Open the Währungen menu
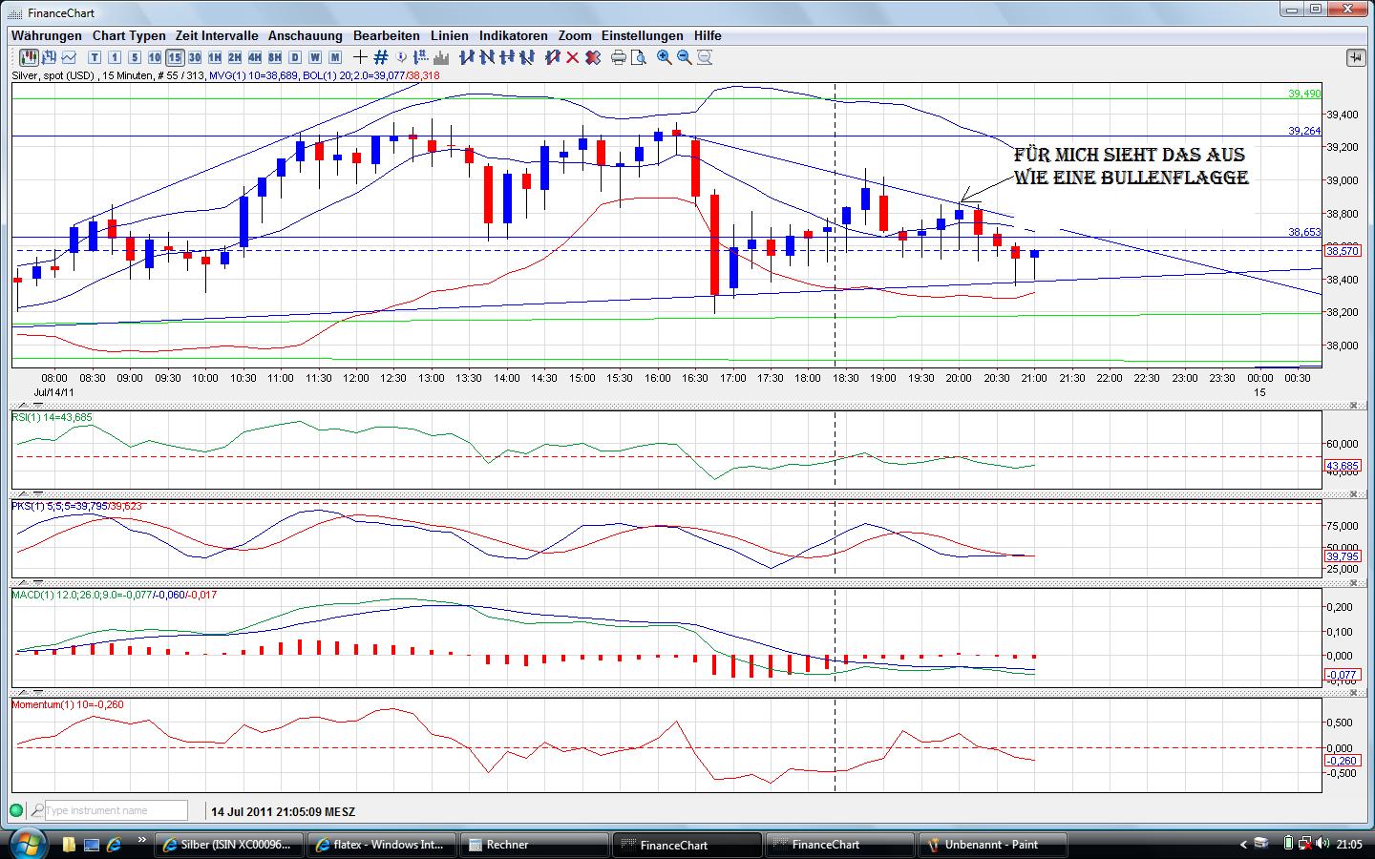Screen dimensions: 1375x859 47,35
